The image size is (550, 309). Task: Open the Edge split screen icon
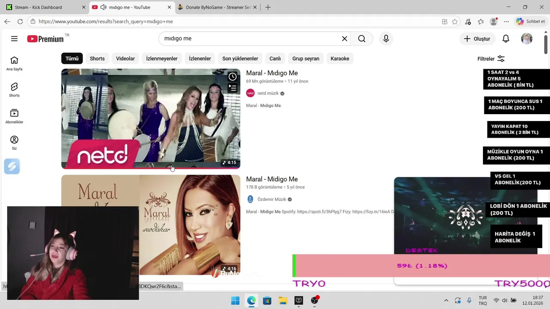click(x=445, y=21)
